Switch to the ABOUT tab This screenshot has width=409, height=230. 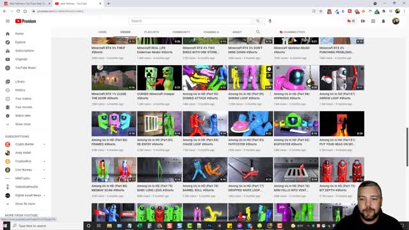(x=237, y=32)
